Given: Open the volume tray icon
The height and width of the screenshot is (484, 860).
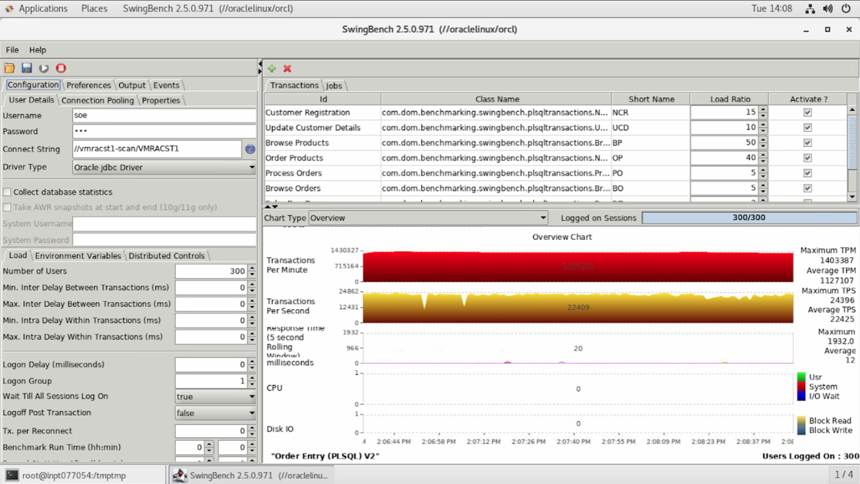Looking at the screenshot, I should click(x=828, y=8).
